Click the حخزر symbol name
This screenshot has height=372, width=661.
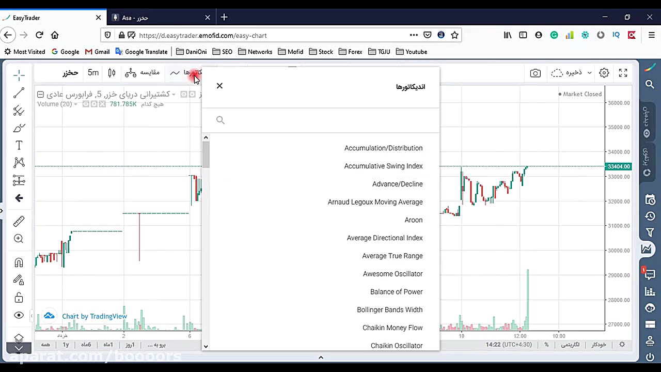pos(70,73)
